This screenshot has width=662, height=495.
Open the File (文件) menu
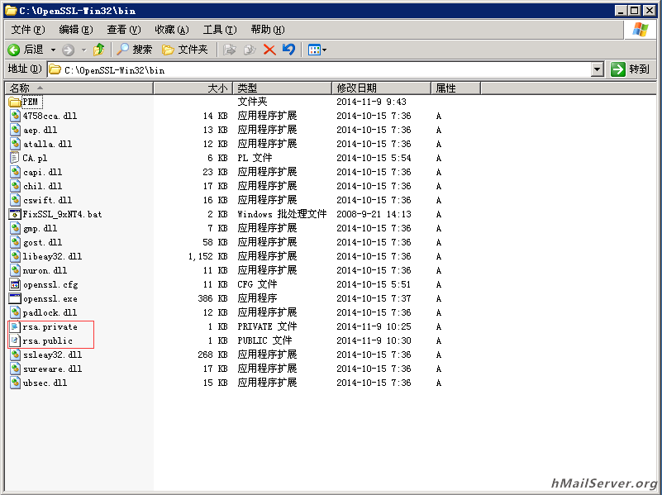tap(27, 30)
